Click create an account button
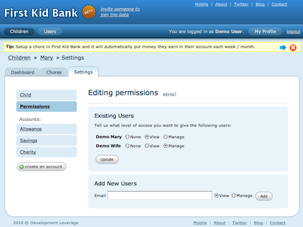 coord(41,166)
